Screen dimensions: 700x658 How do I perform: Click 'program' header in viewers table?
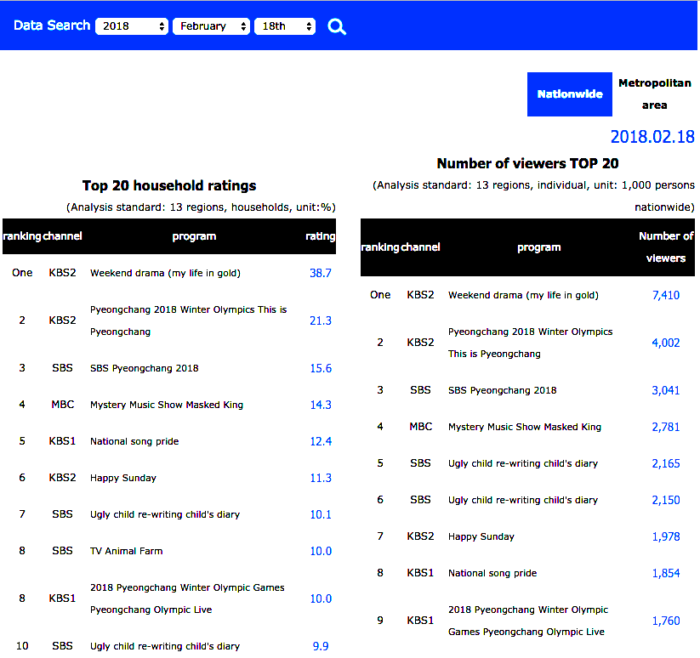point(539,247)
